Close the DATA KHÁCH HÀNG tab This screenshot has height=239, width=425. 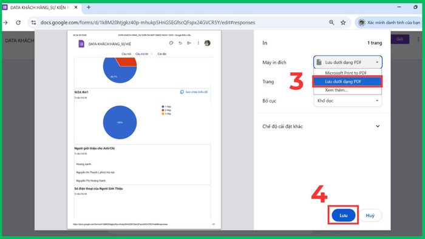(76, 7)
